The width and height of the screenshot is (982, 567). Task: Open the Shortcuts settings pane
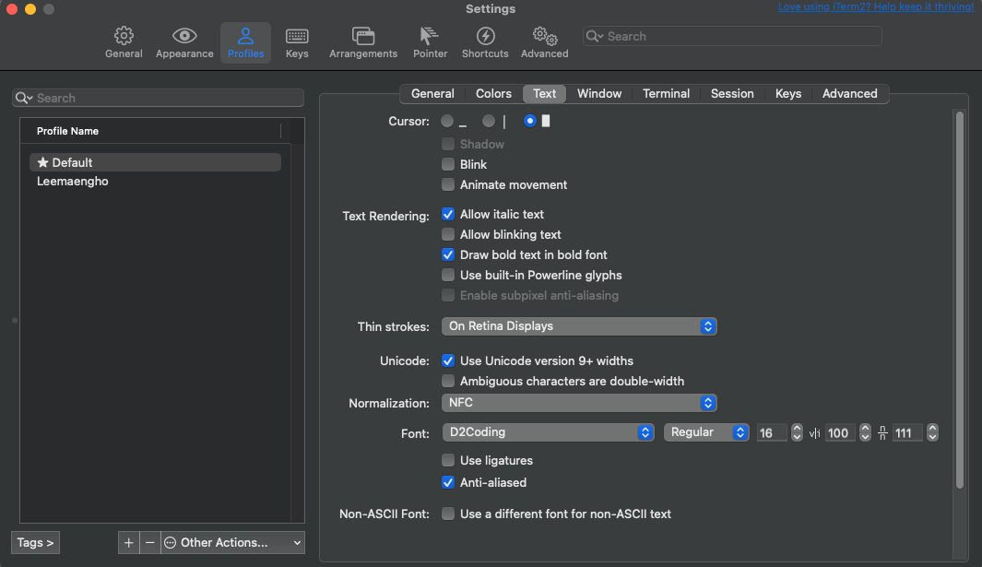click(485, 42)
